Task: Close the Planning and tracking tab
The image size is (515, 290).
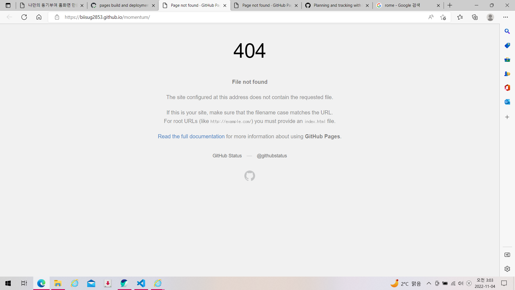Action: [x=367, y=5]
